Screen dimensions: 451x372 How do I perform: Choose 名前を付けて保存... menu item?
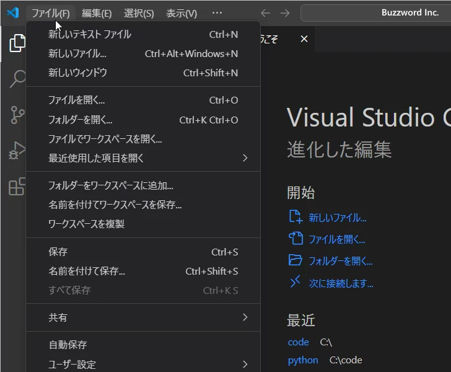pyautogui.click(x=143, y=271)
